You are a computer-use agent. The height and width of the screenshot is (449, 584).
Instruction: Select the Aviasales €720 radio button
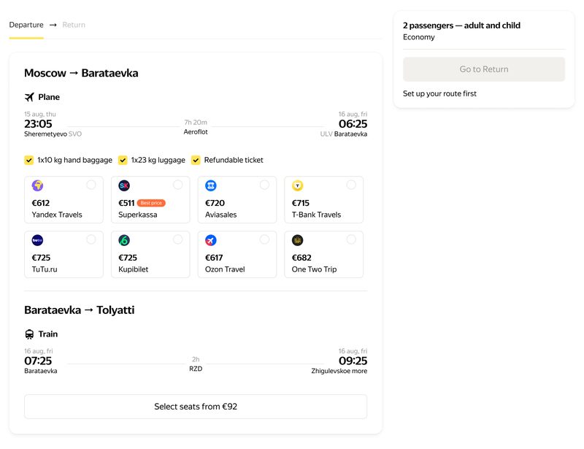coord(264,185)
